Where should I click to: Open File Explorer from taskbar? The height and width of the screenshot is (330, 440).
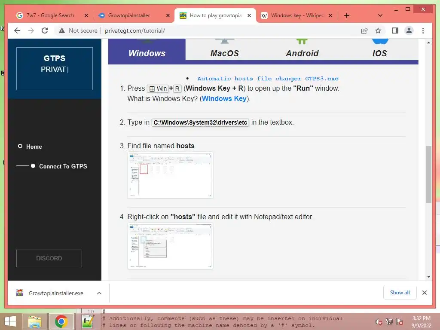click(35, 321)
